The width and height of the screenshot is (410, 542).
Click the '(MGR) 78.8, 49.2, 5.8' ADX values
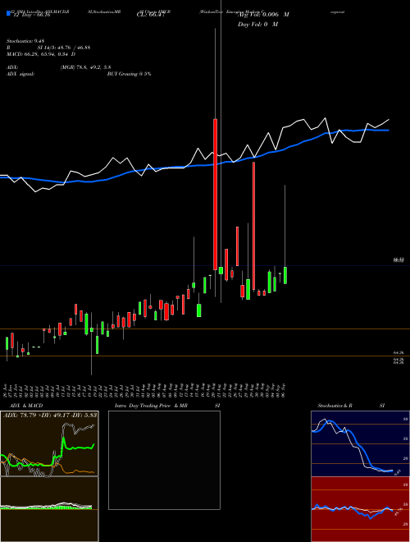pyautogui.click(x=85, y=67)
